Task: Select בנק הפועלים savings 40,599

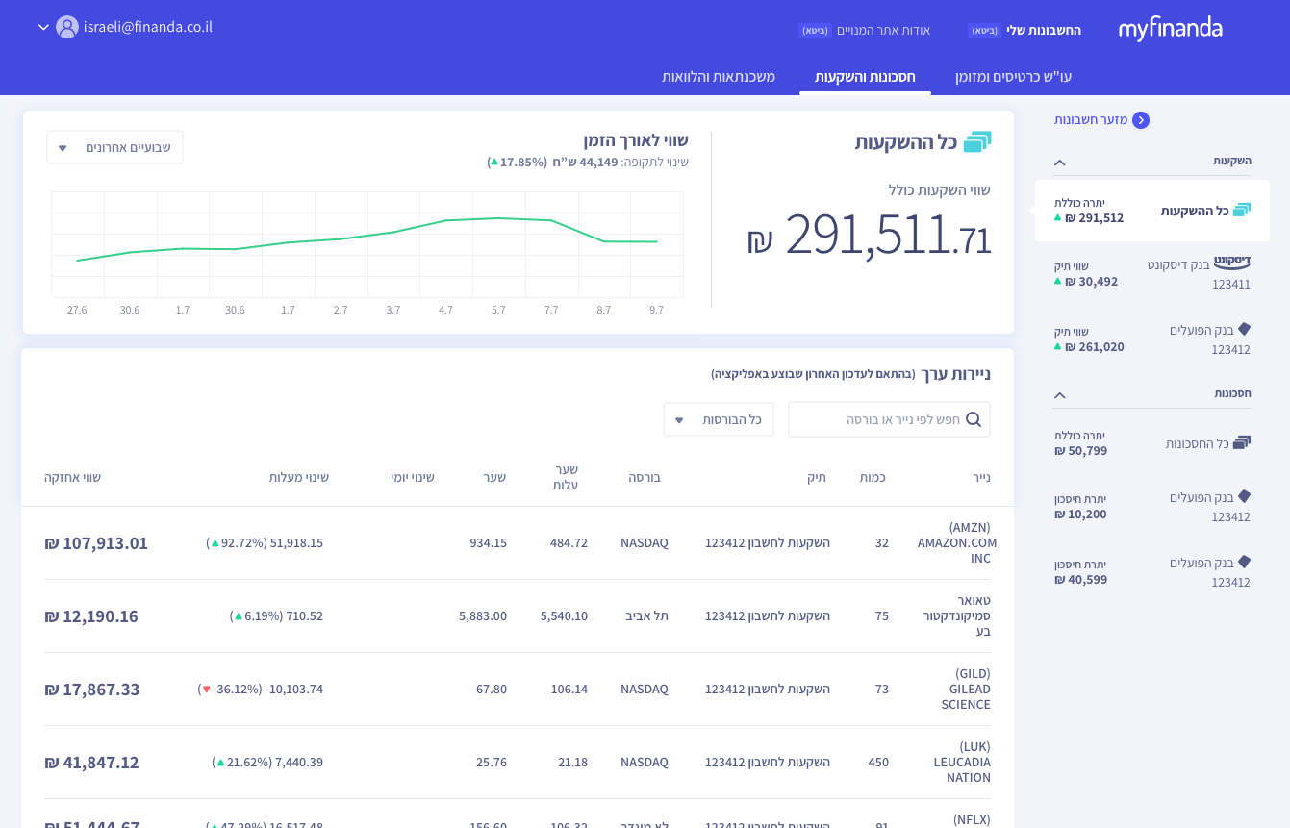Action: point(1152,571)
